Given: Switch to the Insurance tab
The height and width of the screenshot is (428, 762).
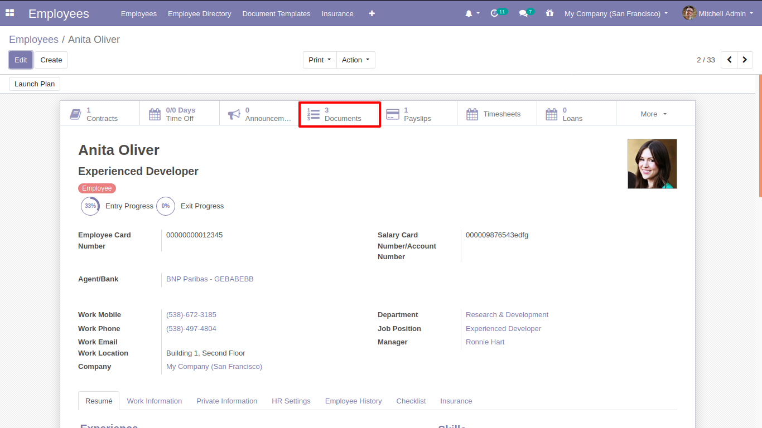Looking at the screenshot, I should 456,401.
